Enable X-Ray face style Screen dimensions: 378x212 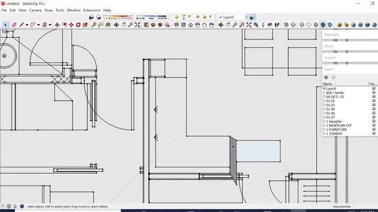pos(286,25)
